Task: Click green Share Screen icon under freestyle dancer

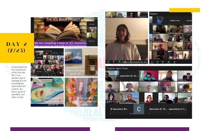Action: [119, 62]
